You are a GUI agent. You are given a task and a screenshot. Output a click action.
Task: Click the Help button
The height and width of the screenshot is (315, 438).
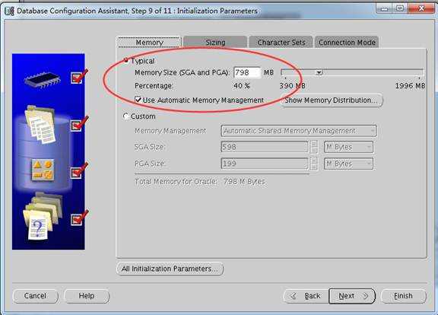coord(87,296)
